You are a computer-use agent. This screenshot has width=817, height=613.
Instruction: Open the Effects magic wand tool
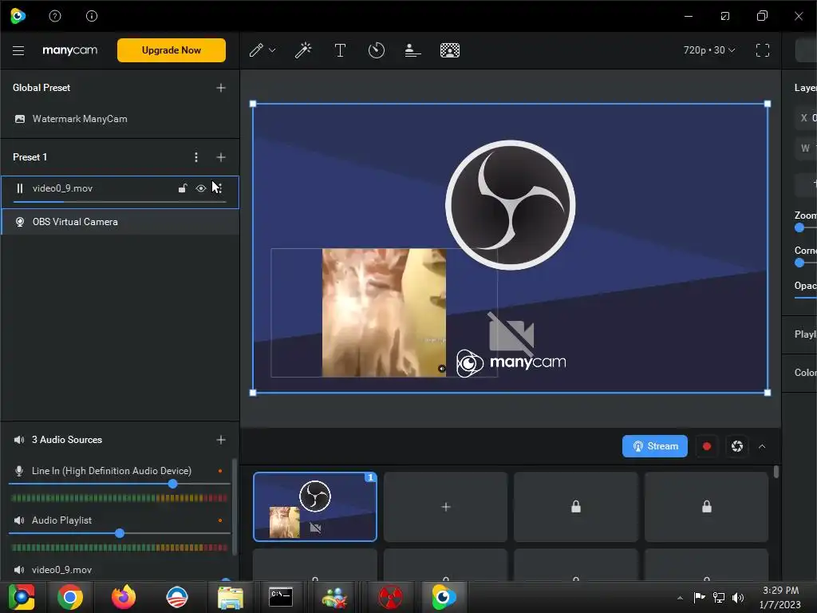click(x=302, y=50)
